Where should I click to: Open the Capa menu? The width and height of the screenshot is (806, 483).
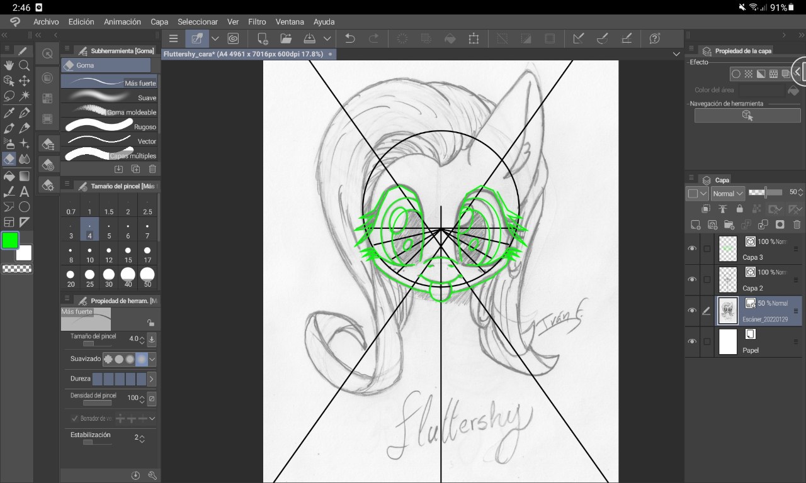point(159,21)
